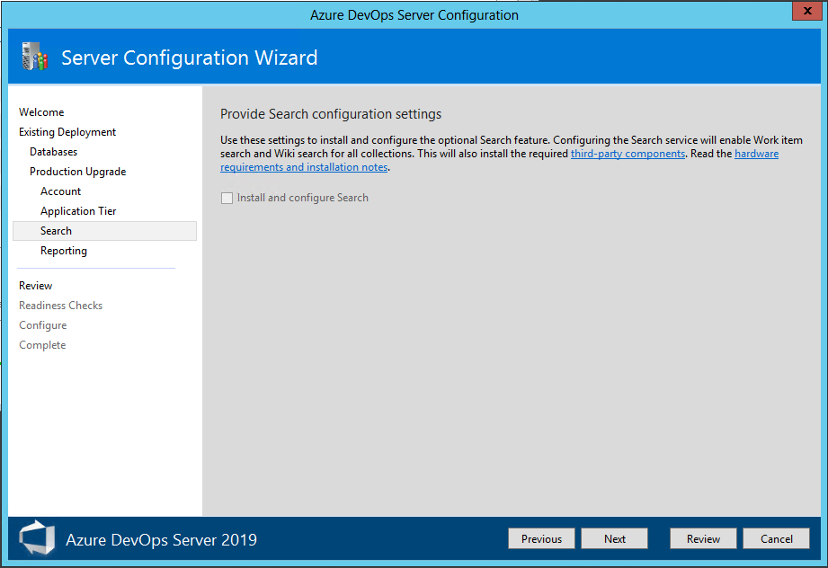Open the Existing Deployment section
This screenshot has width=828, height=568.
[x=67, y=131]
